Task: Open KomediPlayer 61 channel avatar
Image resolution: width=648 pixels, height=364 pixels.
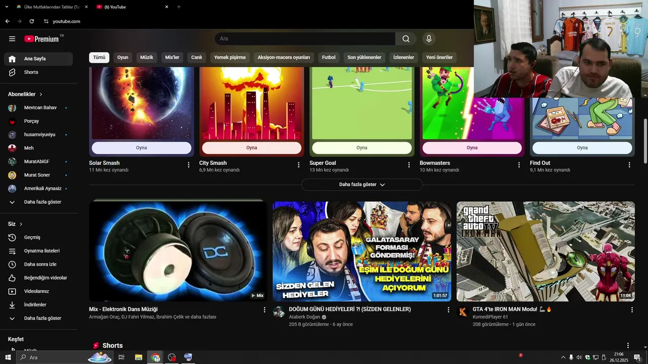Action: (x=463, y=311)
